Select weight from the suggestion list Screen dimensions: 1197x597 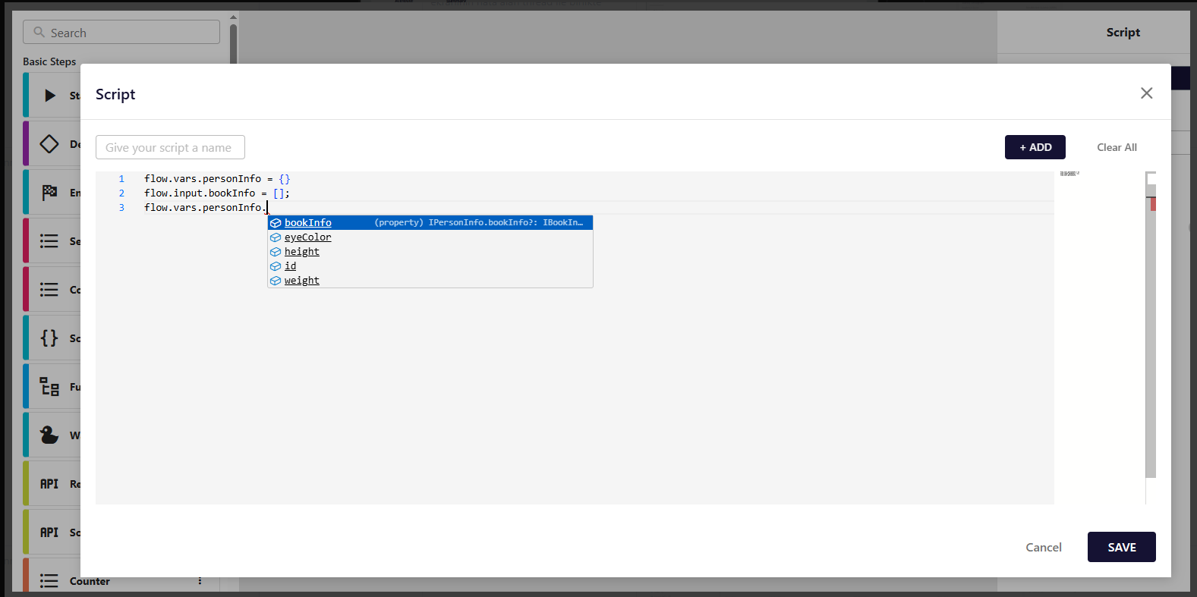click(301, 281)
